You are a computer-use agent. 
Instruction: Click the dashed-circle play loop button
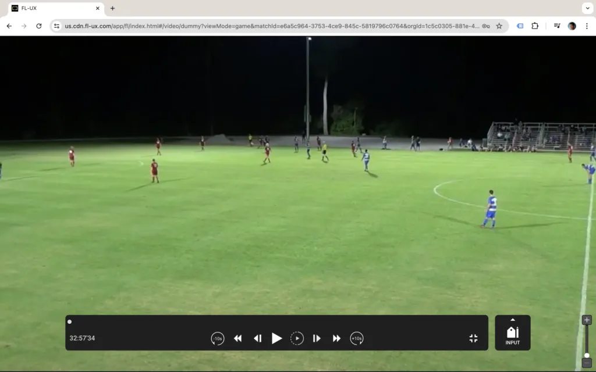click(x=297, y=338)
